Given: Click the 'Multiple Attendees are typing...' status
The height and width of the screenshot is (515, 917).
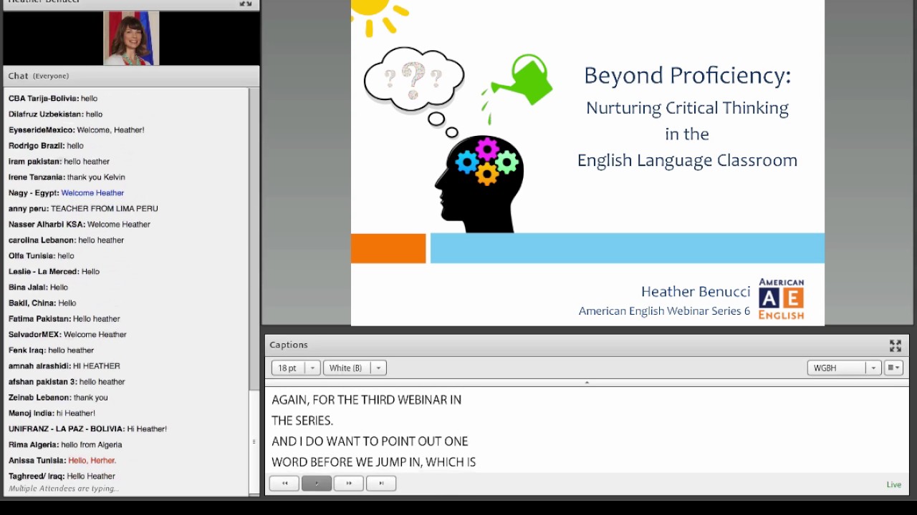Looking at the screenshot, I should click(64, 489).
